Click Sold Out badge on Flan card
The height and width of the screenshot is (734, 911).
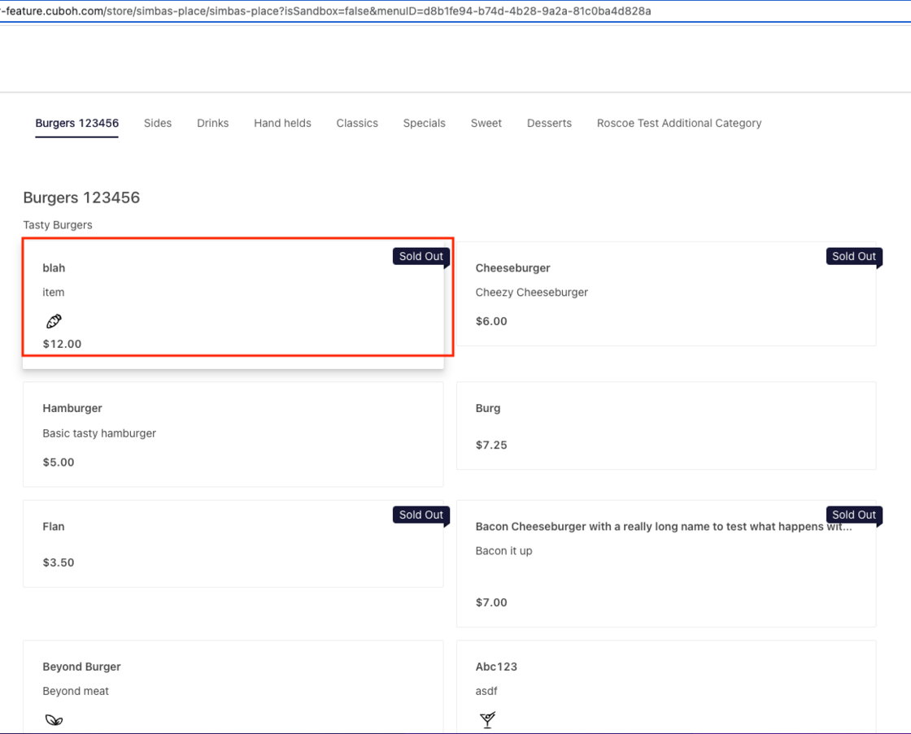coord(421,515)
